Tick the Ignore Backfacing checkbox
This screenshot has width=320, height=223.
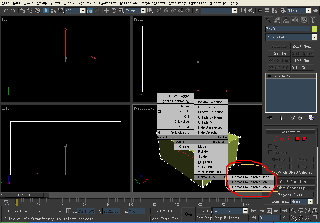270,152
